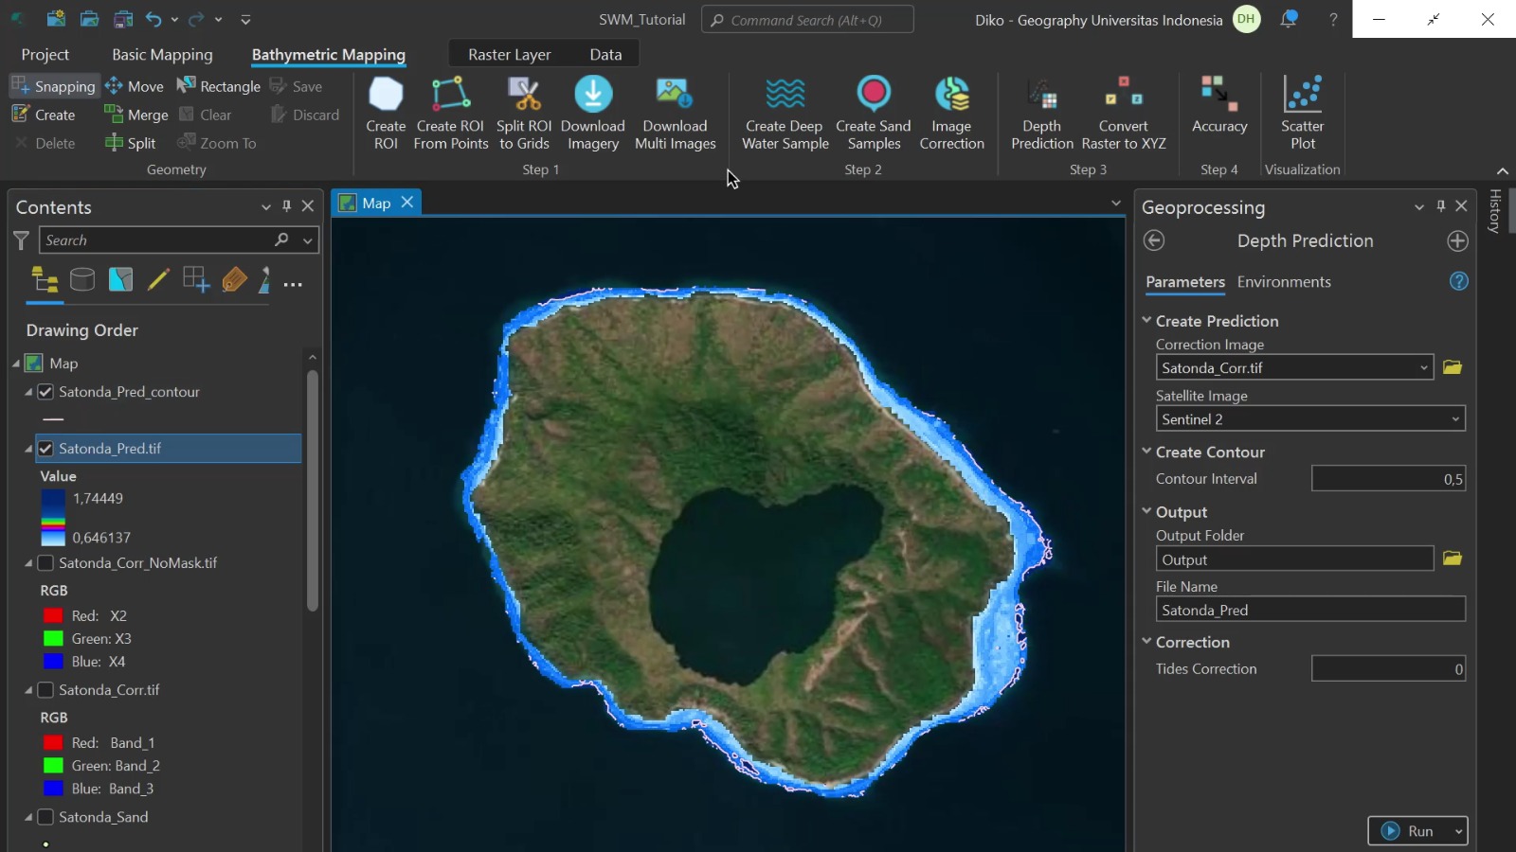Run the Depth Prediction tool
Viewport: 1516px width, 852px height.
click(1408, 831)
